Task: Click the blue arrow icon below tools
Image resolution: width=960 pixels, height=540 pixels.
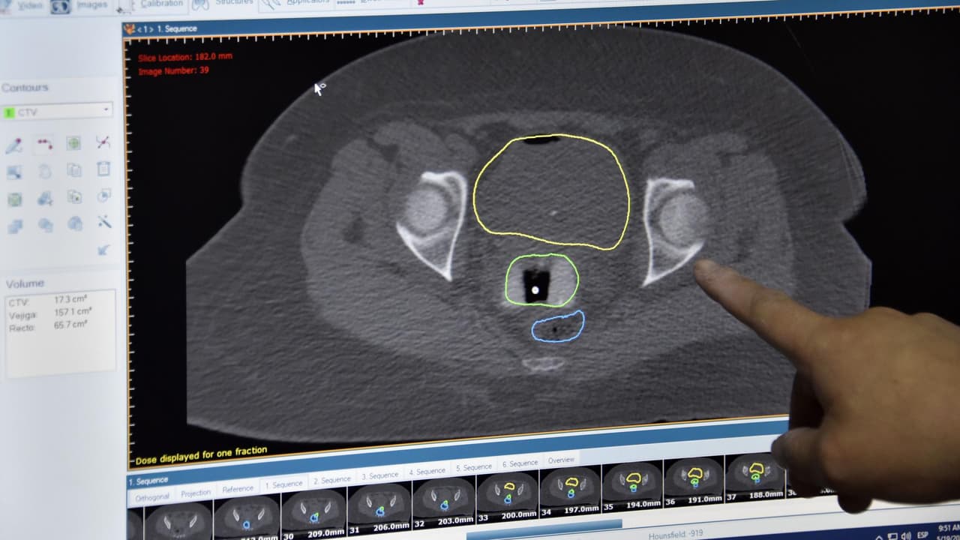Action: point(103,250)
